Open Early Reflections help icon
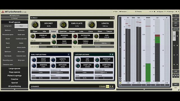Image resolution: width=180 pixels, height=101 pixels. tap(69, 54)
